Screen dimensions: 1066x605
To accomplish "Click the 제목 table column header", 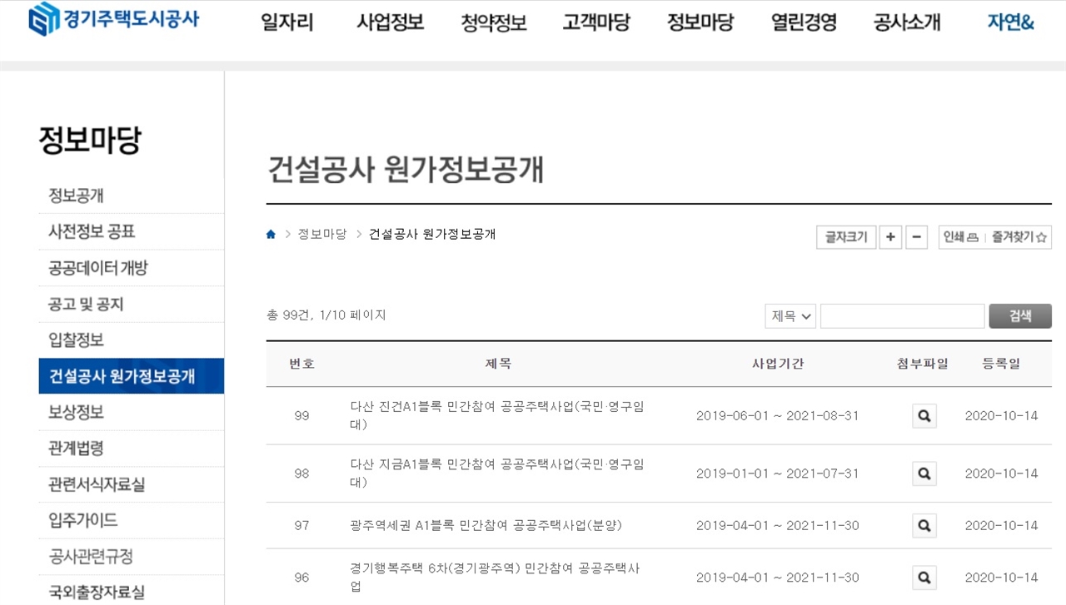I will [499, 364].
